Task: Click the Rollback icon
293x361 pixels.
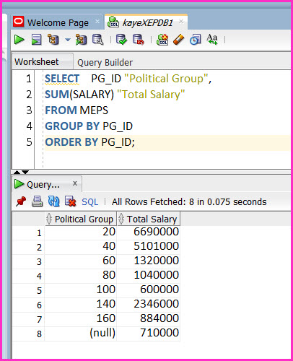Action: 139,40
